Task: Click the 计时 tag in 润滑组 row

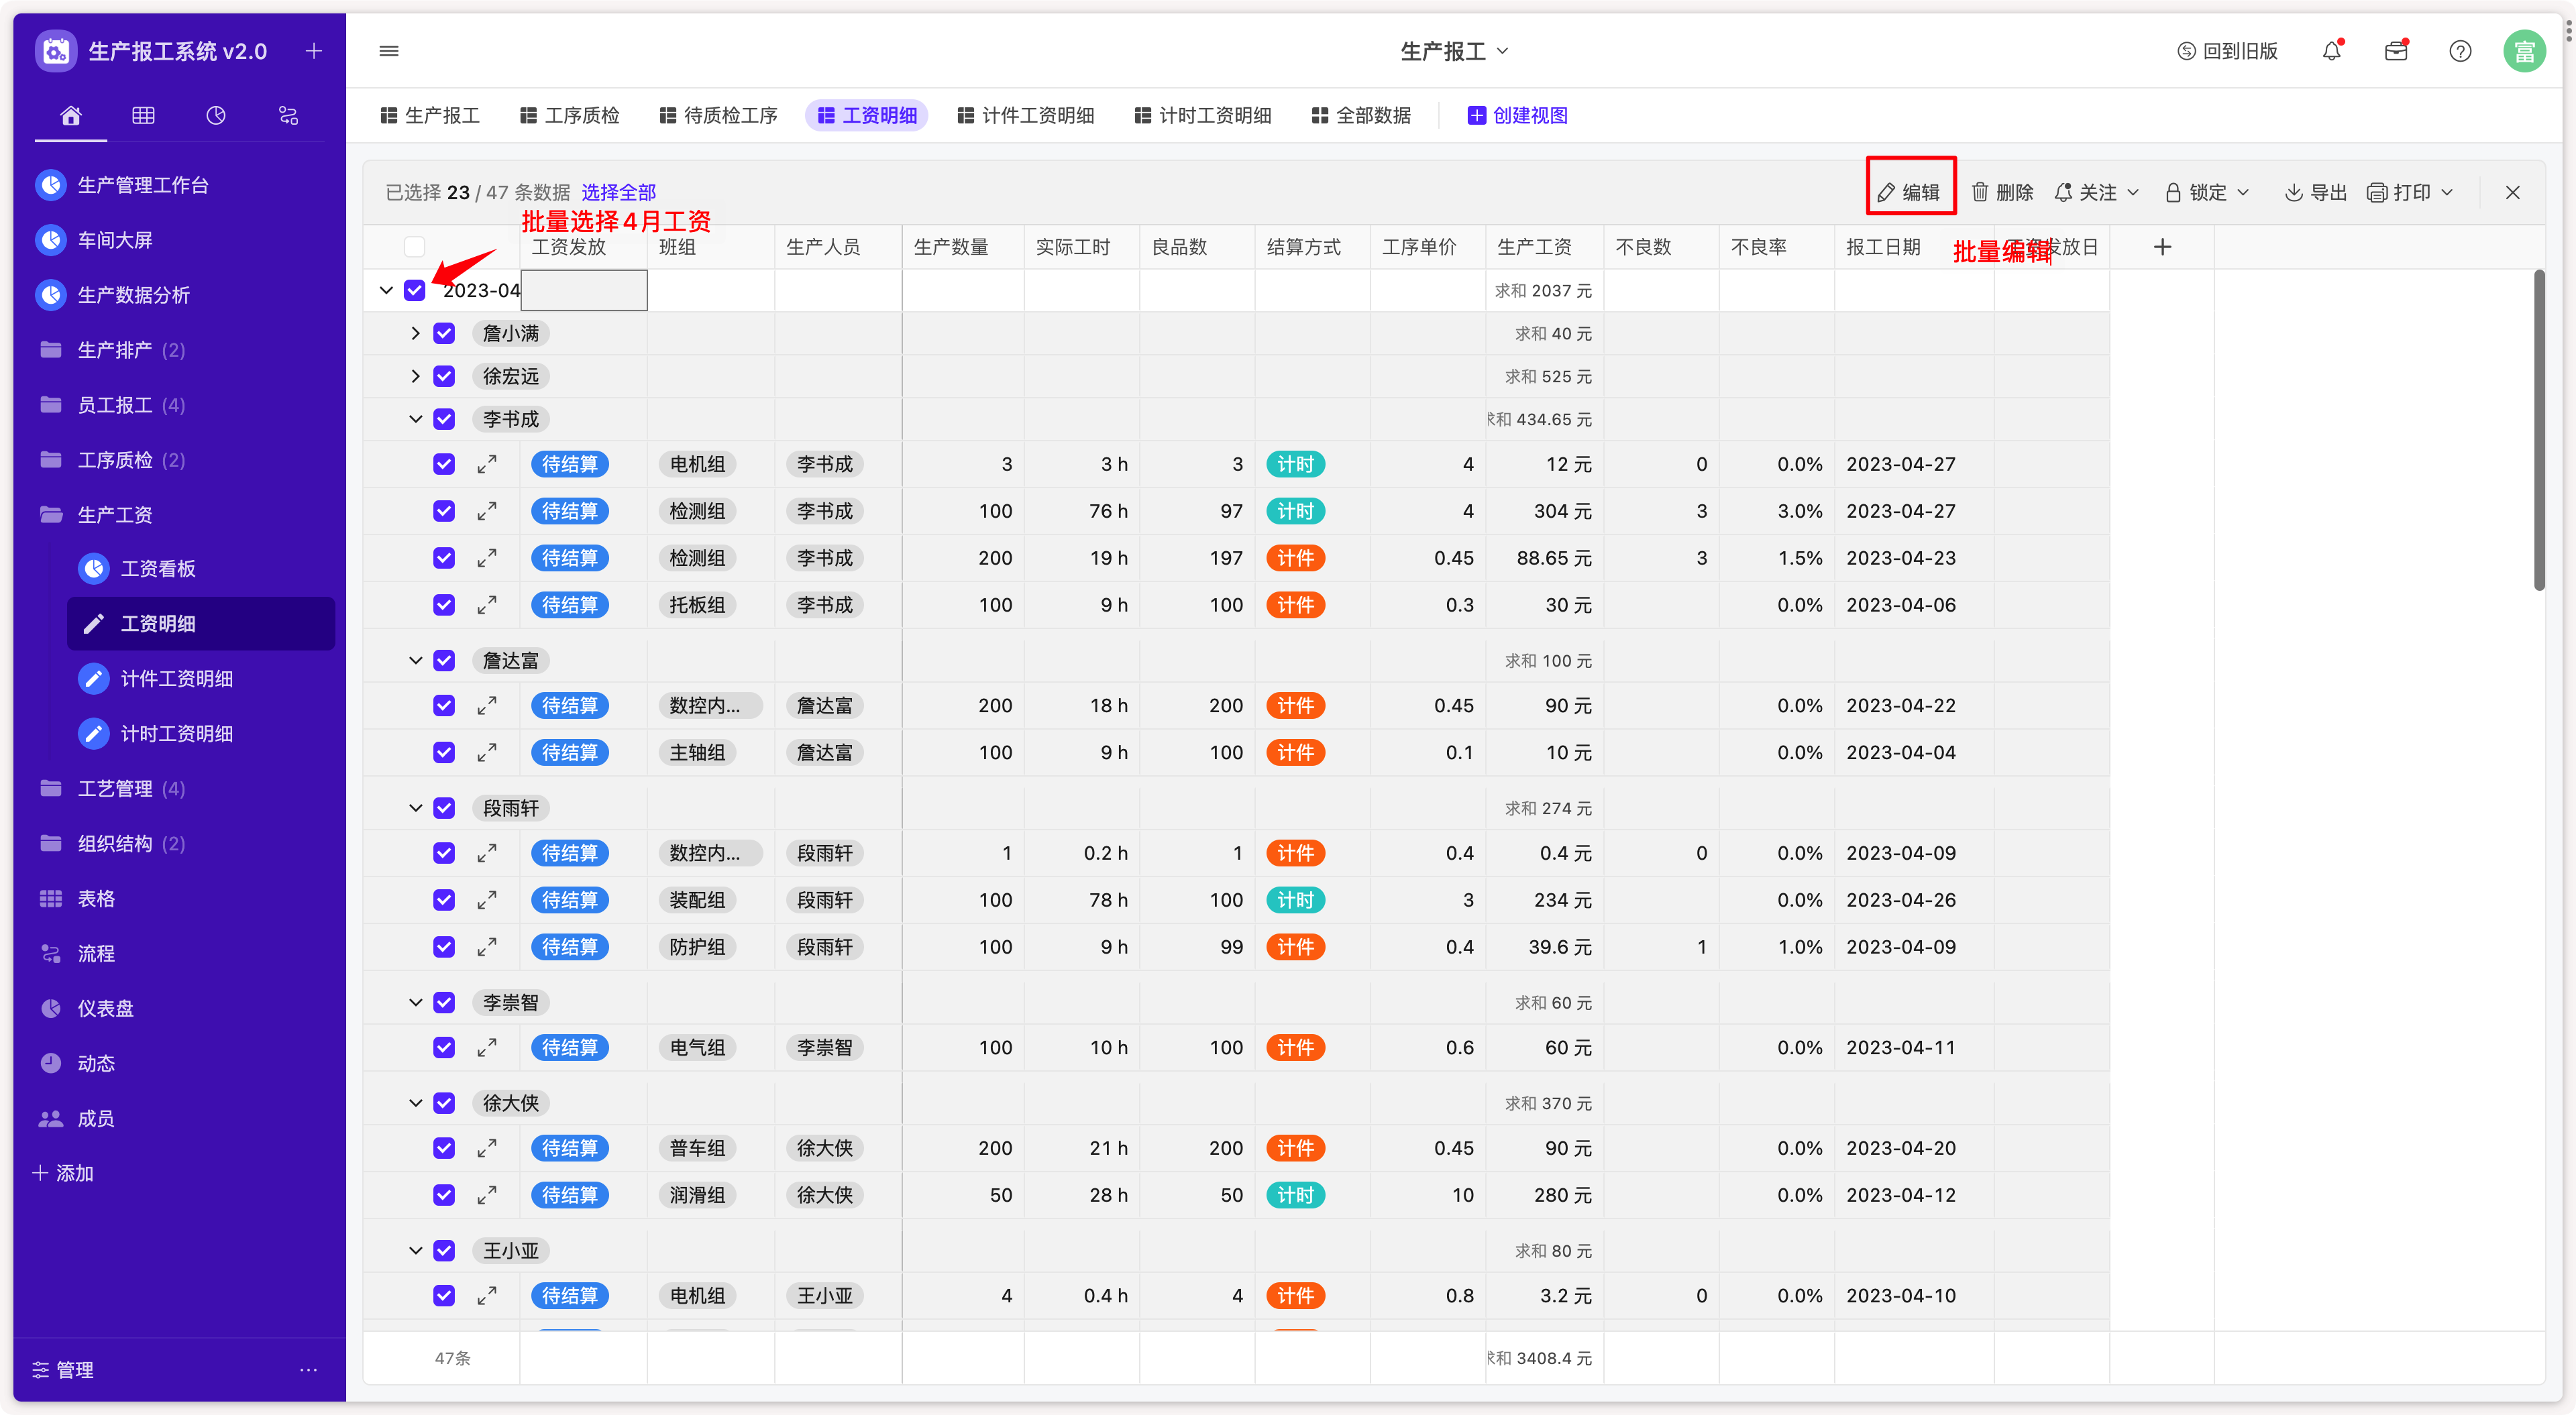Action: [x=1295, y=1195]
